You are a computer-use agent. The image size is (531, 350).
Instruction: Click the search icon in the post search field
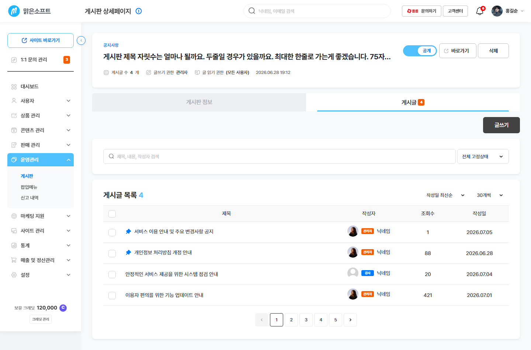point(111,156)
